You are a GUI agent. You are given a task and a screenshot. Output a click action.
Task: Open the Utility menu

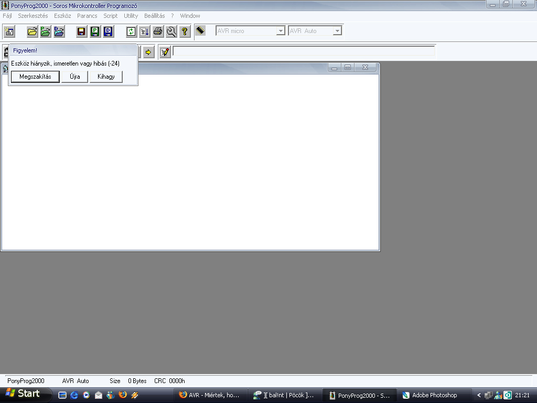point(131,16)
